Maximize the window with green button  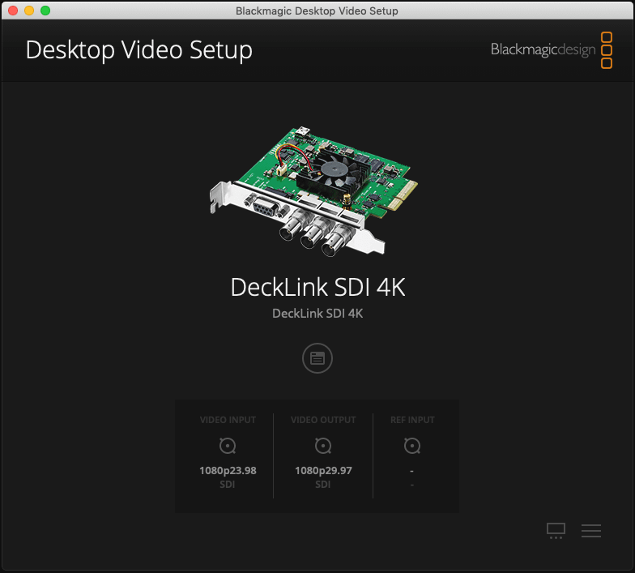pos(45,11)
